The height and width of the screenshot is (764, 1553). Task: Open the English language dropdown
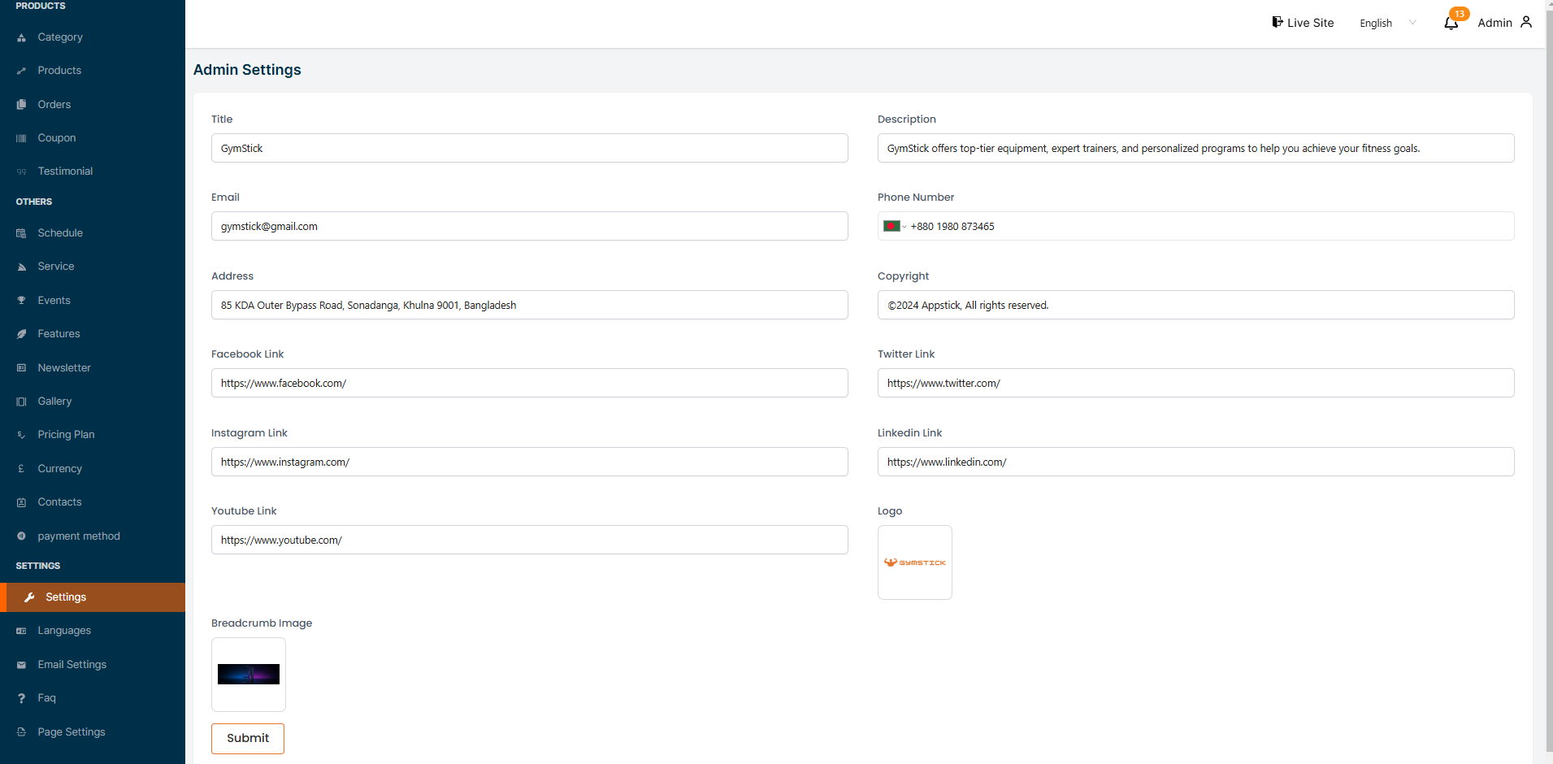click(x=1387, y=23)
